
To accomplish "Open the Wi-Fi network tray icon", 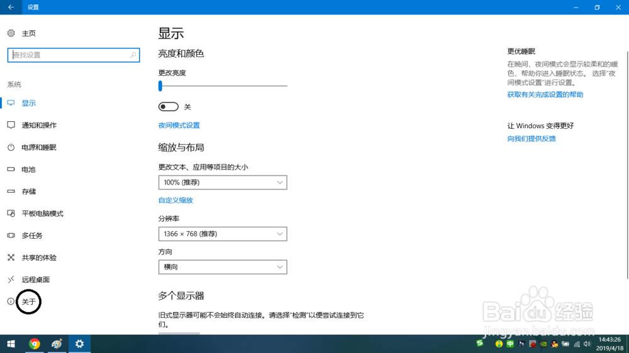I will click(577, 344).
